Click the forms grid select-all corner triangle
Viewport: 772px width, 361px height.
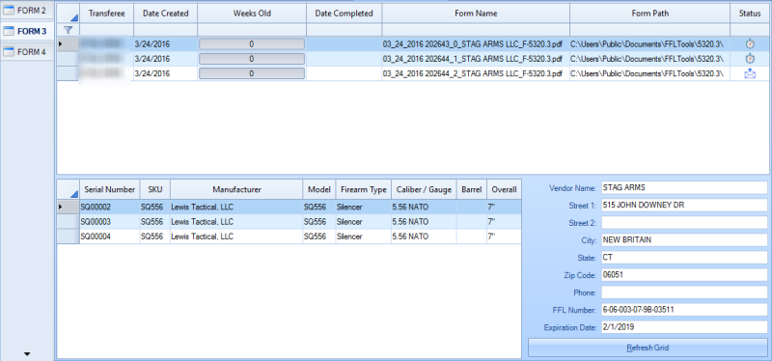[x=74, y=18]
